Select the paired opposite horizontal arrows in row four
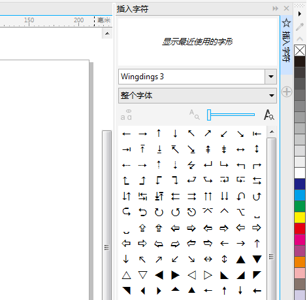The height and width of the screenshot is (300, 307). (x=257, y=181)
